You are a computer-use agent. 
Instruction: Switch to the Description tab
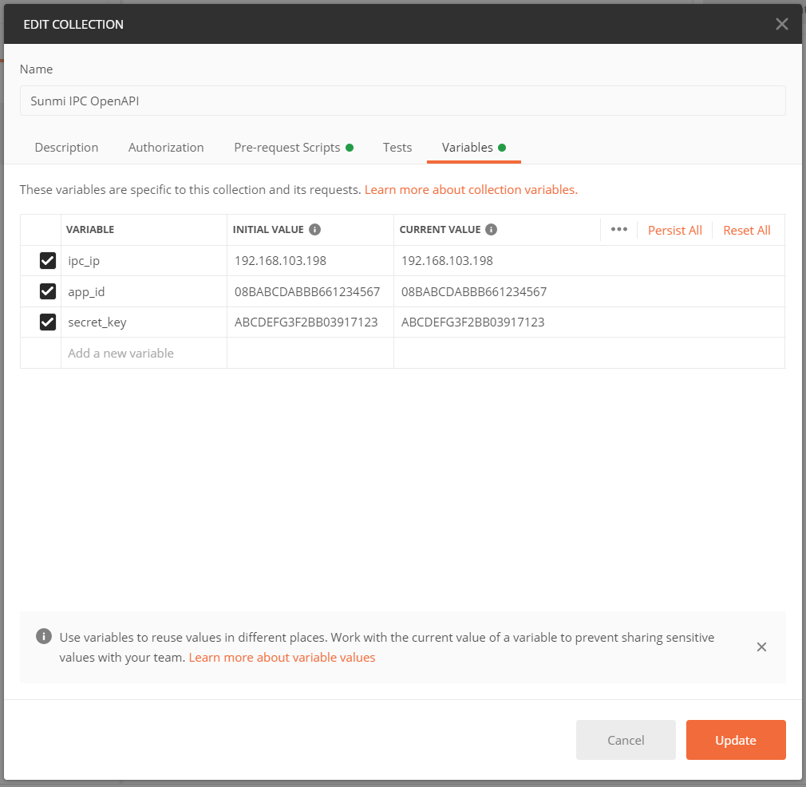click(x=66, y=148)
